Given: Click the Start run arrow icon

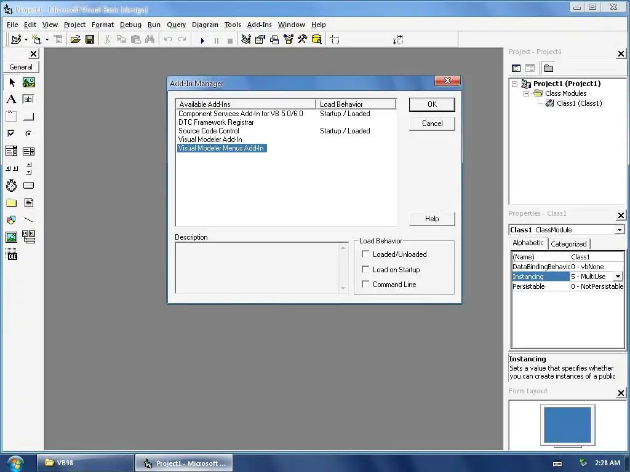Looking at the screenshot, I should coord(202,41).
